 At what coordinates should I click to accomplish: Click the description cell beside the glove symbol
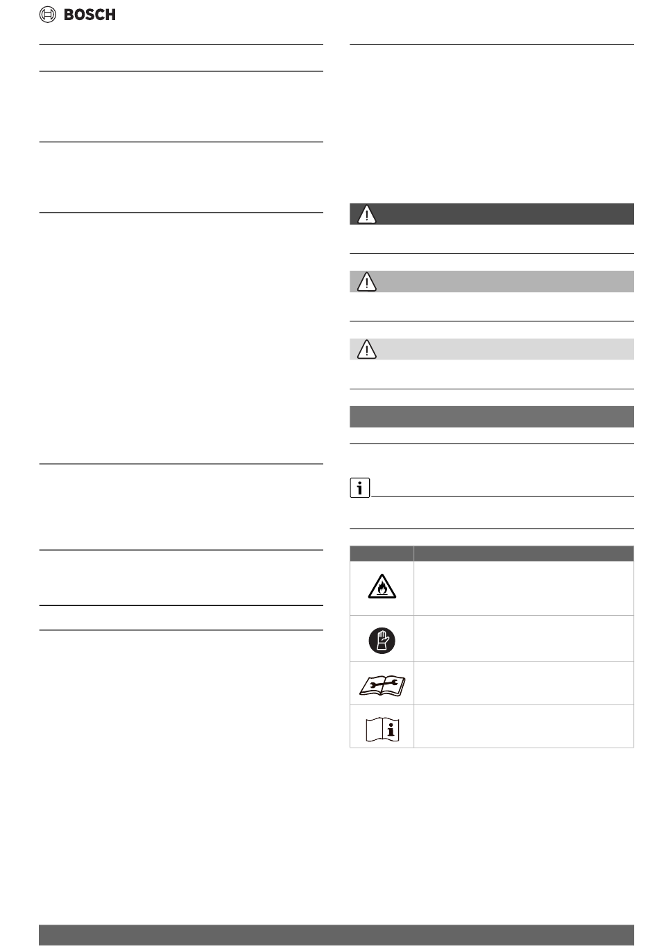coord(524,638)
